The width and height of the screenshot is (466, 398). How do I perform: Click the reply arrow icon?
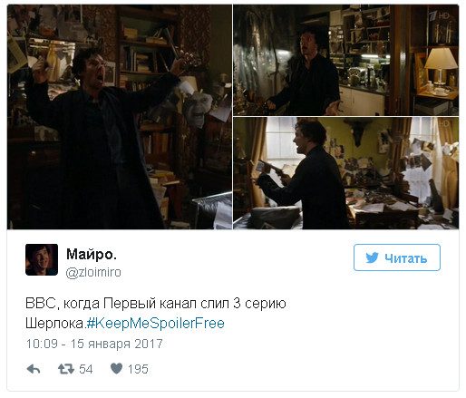(x=34, y=369)
